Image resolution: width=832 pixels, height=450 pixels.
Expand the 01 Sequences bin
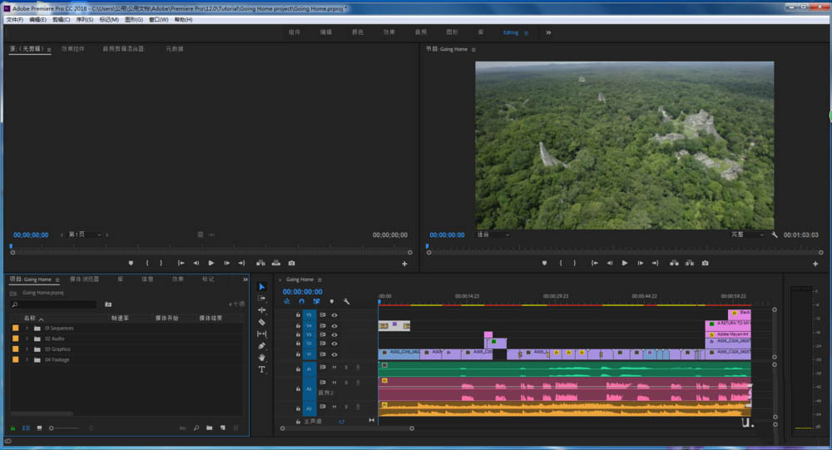pyautogui.click(x=27, y=328)
